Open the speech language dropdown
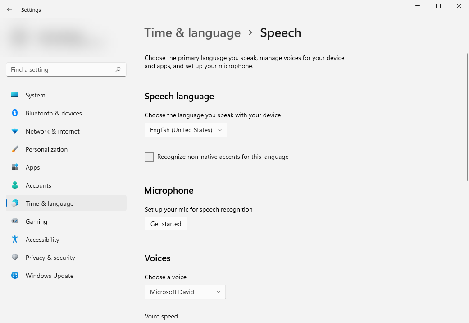Screen dimensions: 469x323 (186, 130)
